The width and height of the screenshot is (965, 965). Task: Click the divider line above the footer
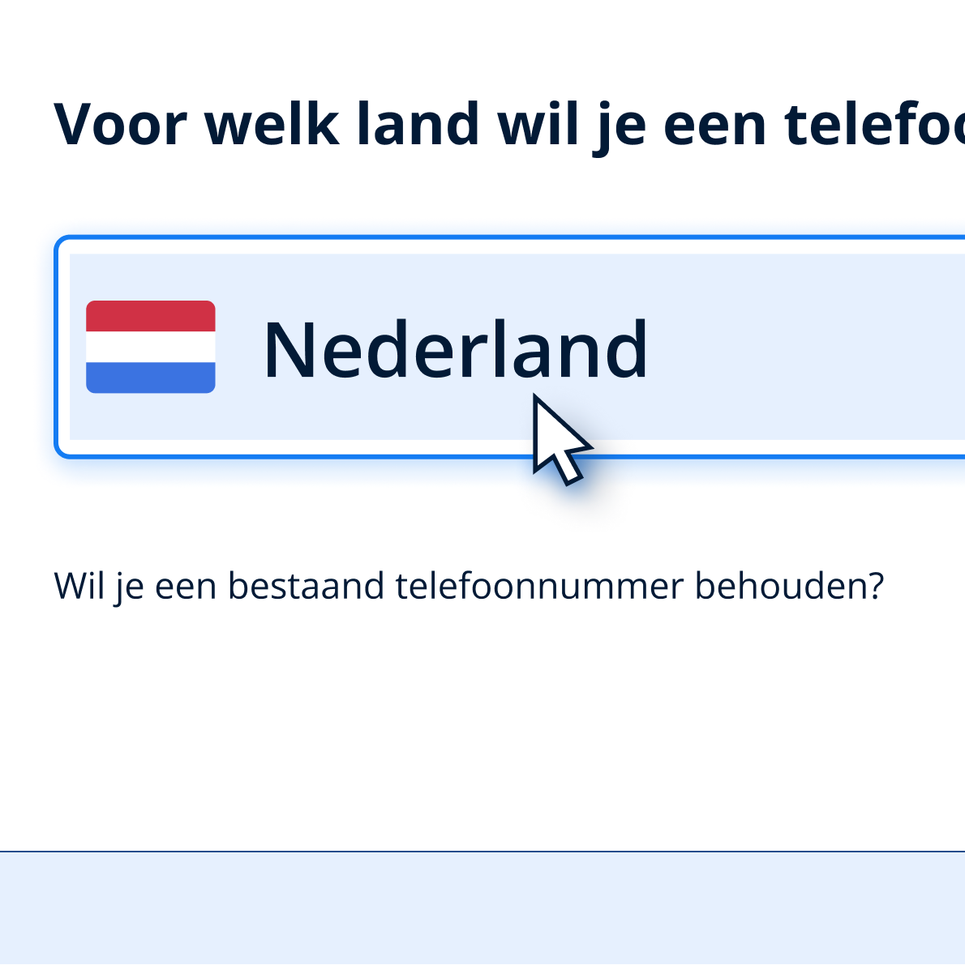(x=482, y=852)
